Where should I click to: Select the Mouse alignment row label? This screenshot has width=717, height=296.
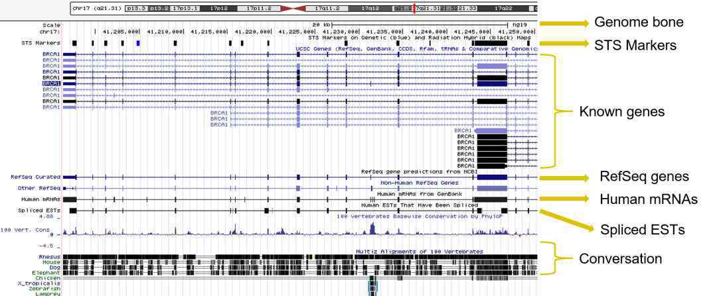50,262
